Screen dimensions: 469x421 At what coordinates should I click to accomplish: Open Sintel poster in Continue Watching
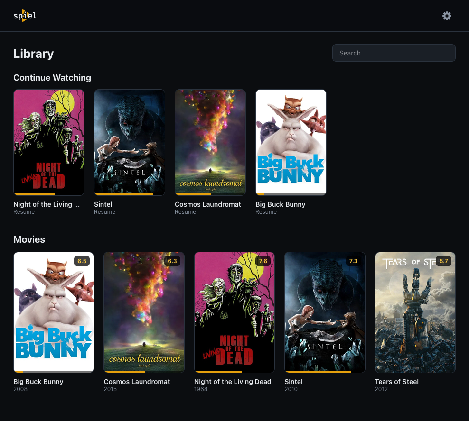pos(130,143)
